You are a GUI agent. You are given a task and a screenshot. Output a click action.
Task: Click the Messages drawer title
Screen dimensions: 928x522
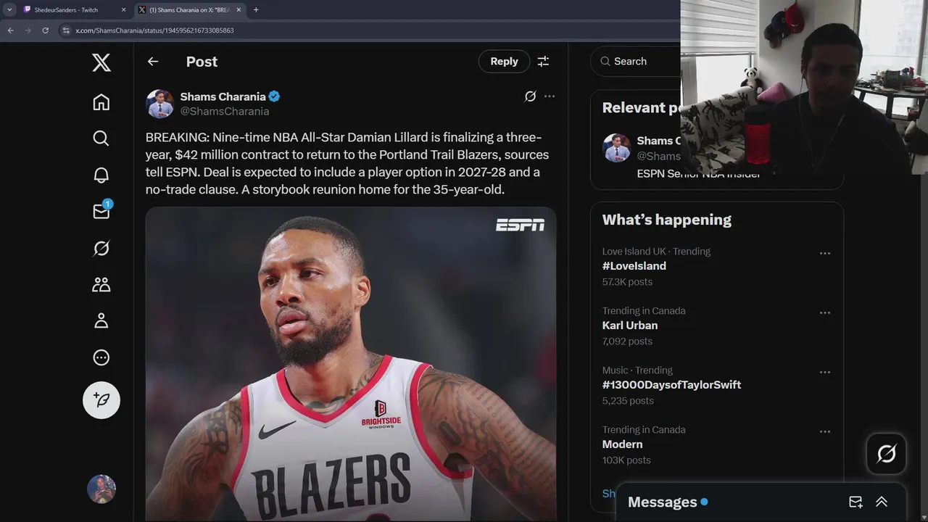(x=662, y=502)
